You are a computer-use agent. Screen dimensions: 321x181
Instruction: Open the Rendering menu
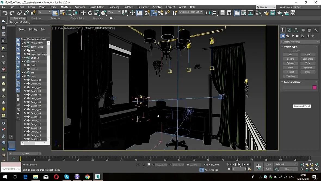pyautogui.click(x=114, y=7)
